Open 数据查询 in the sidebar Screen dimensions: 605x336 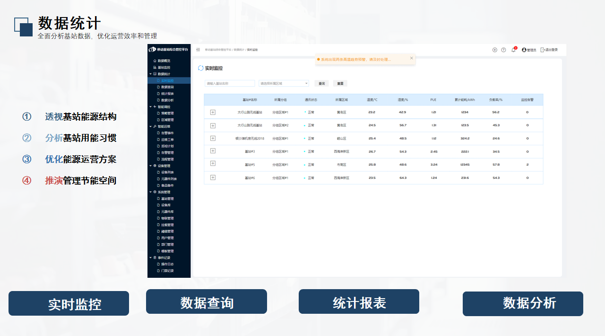point(167,87)
